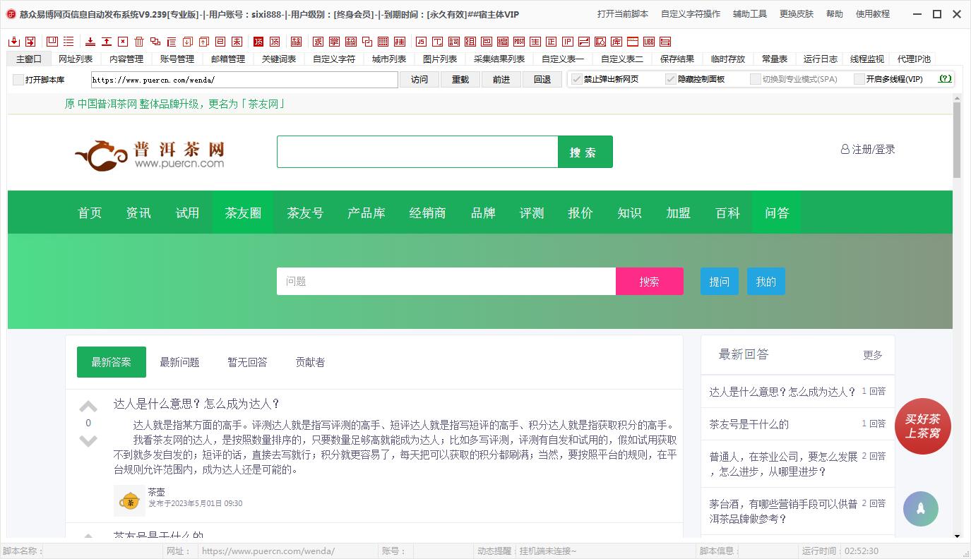Image resolution: width=971 pixels, height=559 pixels.
Task: Click the magnifier search-box toolbar icon
Action: point(599,42)
